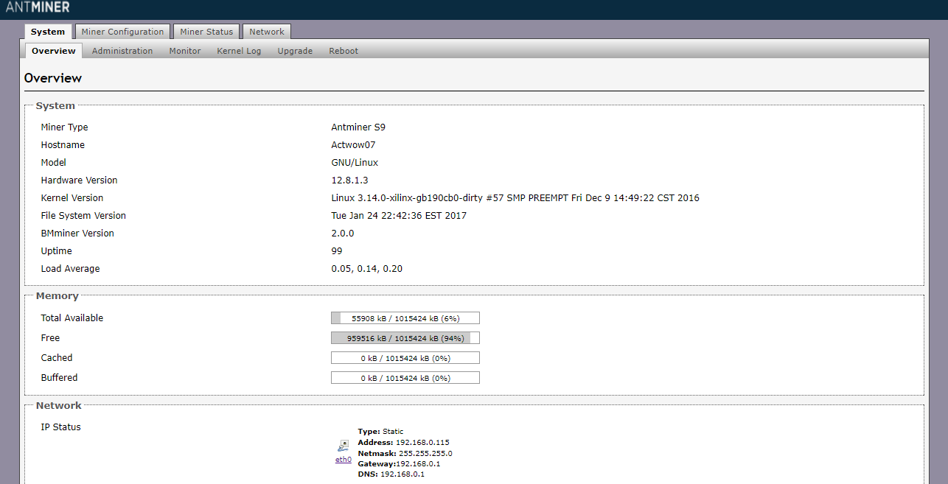This screenshot has height=484, width=948.
Task: Select the 'Antminer S9' miner type value
Action: point(358,127)
